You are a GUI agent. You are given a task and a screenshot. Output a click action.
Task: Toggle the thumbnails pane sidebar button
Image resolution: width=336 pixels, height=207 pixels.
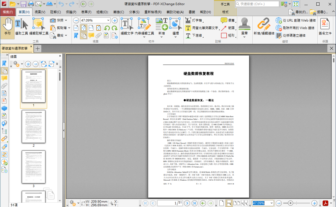[4, 71]
